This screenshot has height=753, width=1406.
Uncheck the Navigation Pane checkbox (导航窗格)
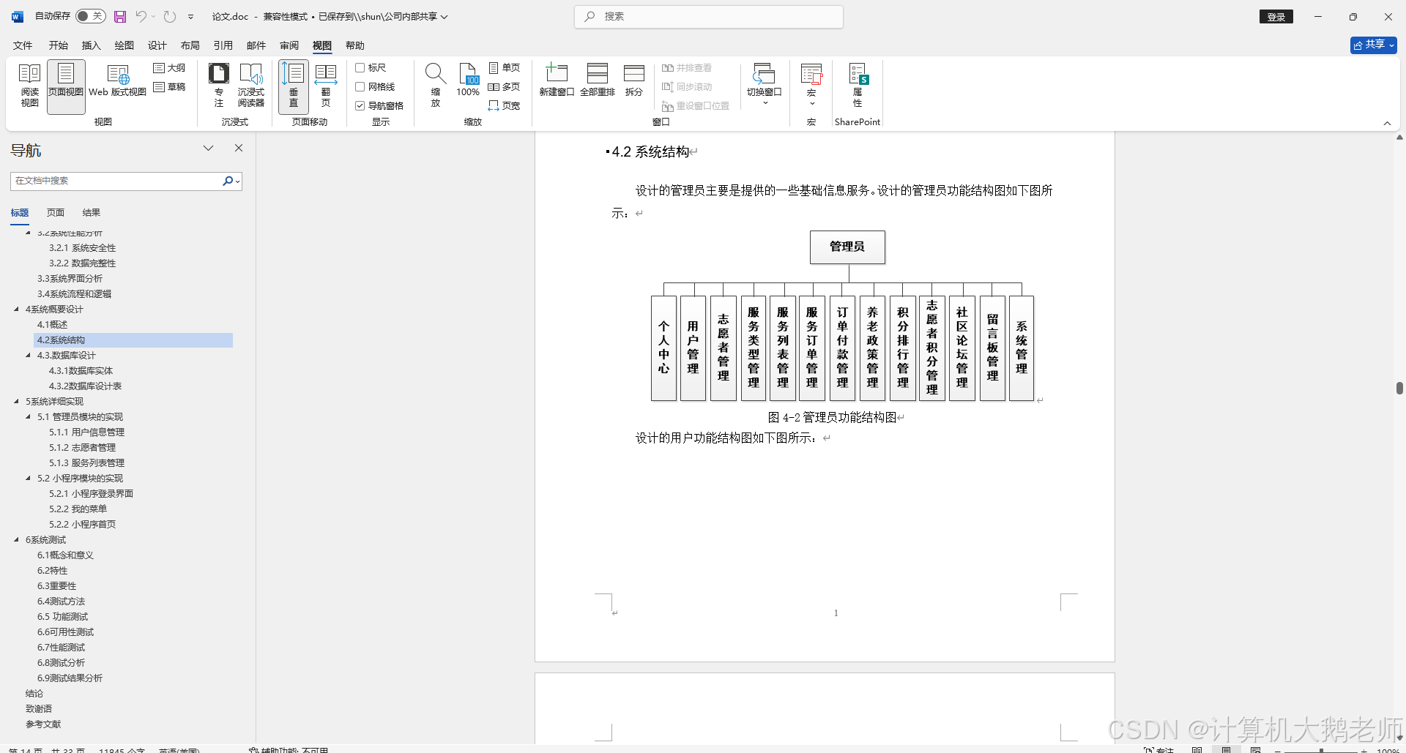click(360, 105)
